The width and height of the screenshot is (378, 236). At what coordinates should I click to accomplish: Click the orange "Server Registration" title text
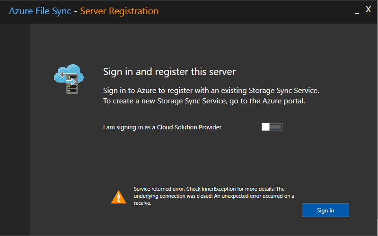pyautogui.click(x=119, y=11)
